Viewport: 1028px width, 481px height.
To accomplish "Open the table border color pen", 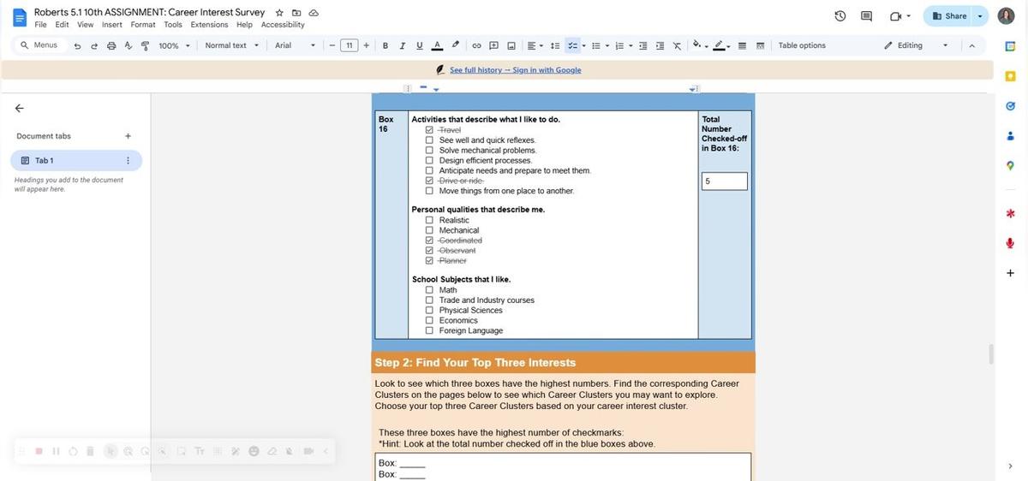I will pyautogui.click(x=719, y=45).
